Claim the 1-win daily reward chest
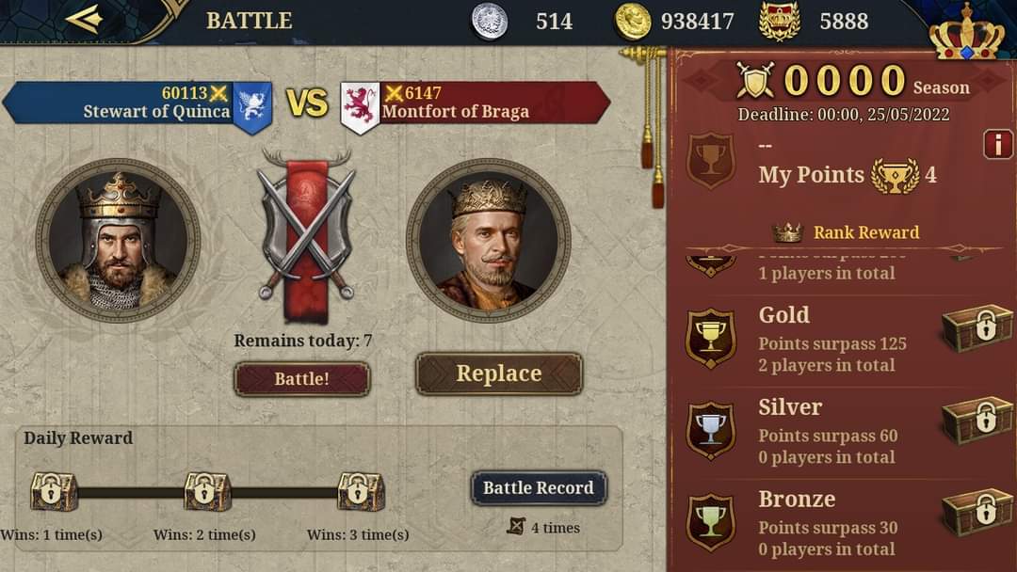This screenshot has width=1017, height=572. [x=53, y=491]
